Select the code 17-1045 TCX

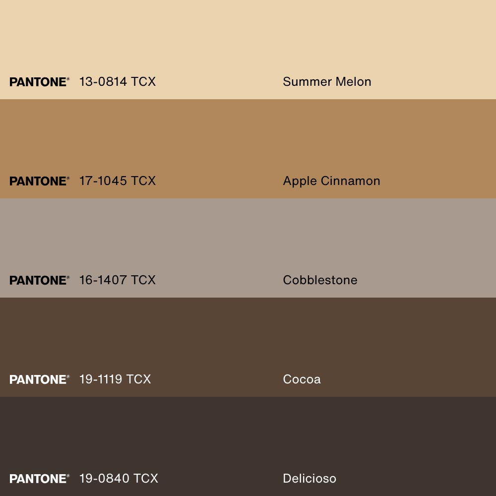(118, 181)
